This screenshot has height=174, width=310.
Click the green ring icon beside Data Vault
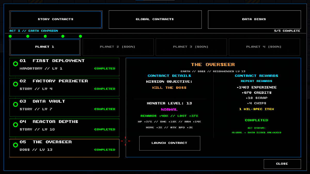coord(16,104)
